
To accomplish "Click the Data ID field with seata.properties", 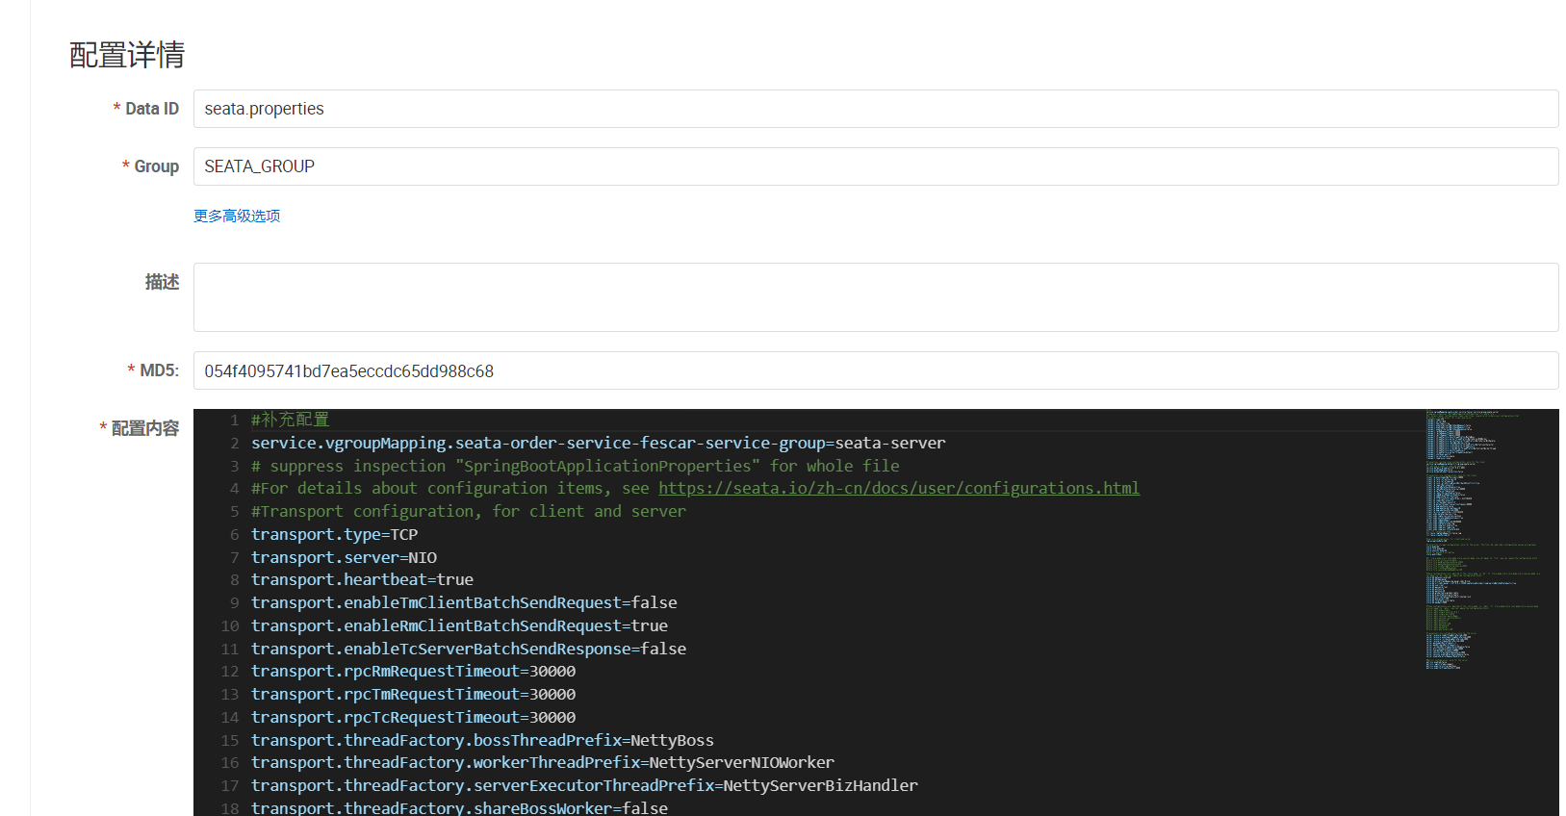I will coord(876,109).
